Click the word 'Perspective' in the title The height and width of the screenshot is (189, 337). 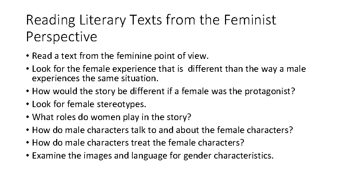(61, 37)
